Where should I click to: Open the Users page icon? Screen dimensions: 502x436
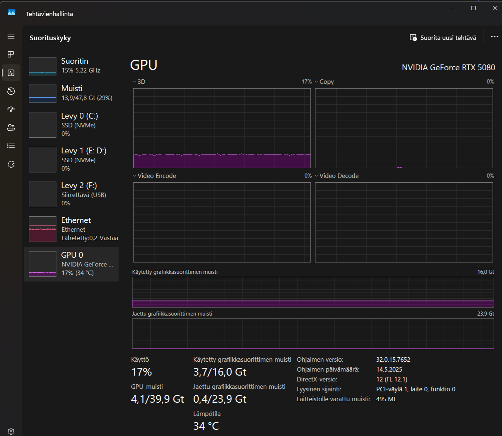coord(11,127)
